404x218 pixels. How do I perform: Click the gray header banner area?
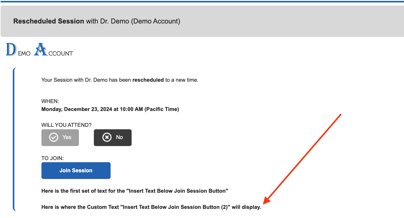point(274,21)
